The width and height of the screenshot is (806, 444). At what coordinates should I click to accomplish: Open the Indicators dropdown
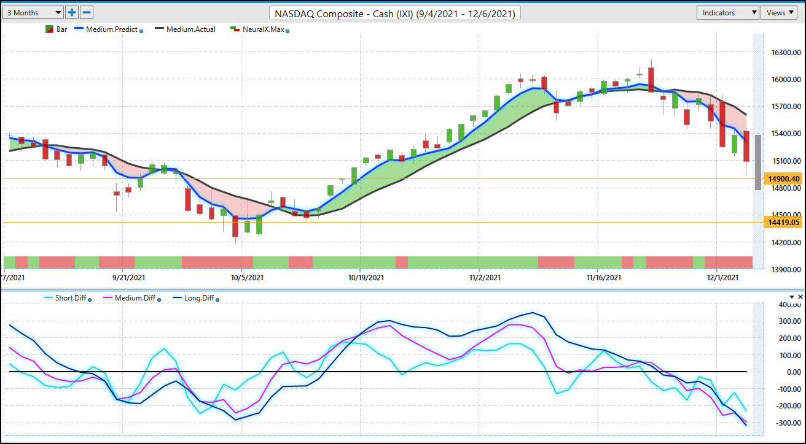coord(728,12)
